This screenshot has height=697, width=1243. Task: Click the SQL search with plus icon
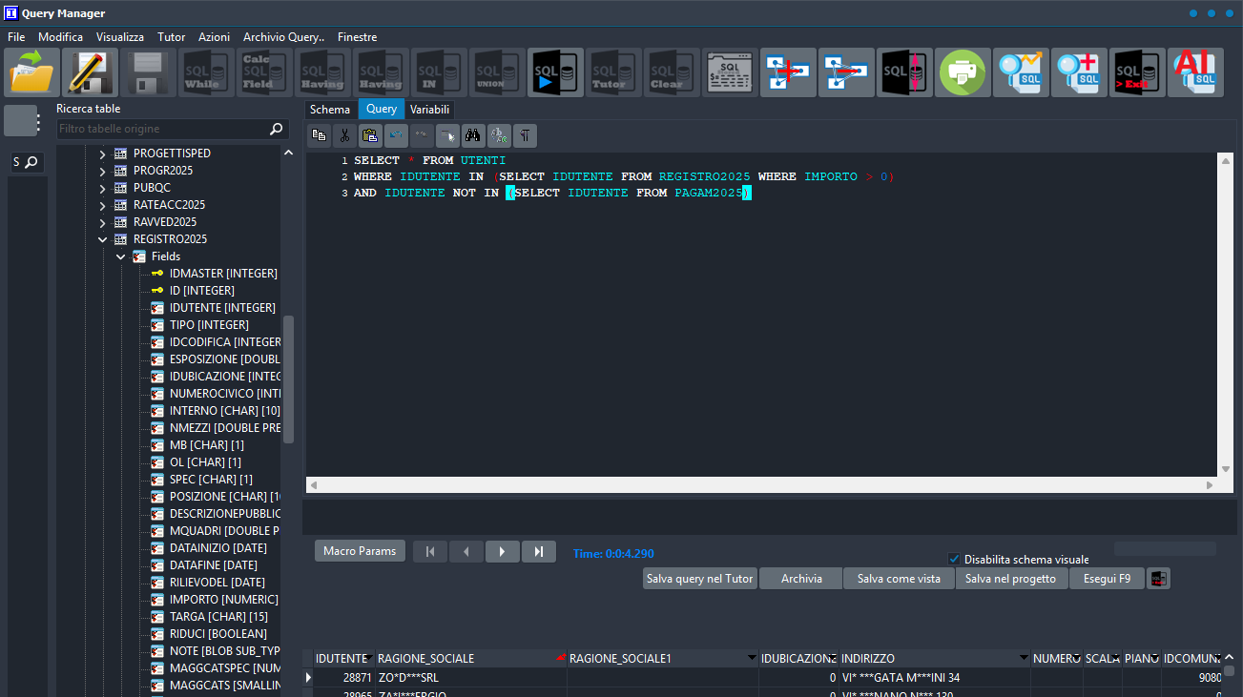coord(1079,72)
